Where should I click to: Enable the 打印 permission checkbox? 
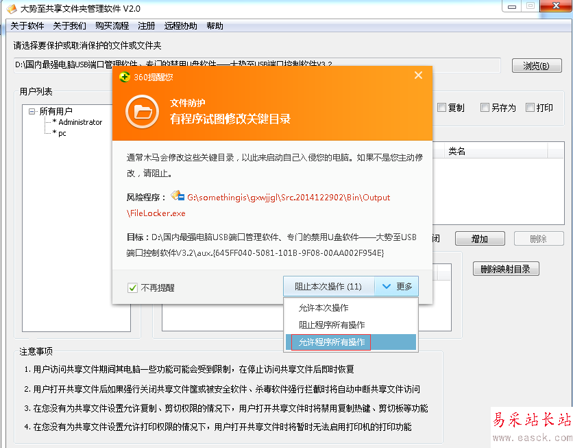530,108
